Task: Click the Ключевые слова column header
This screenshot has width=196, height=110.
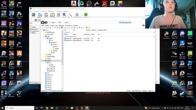Action: tap(102, 30)
